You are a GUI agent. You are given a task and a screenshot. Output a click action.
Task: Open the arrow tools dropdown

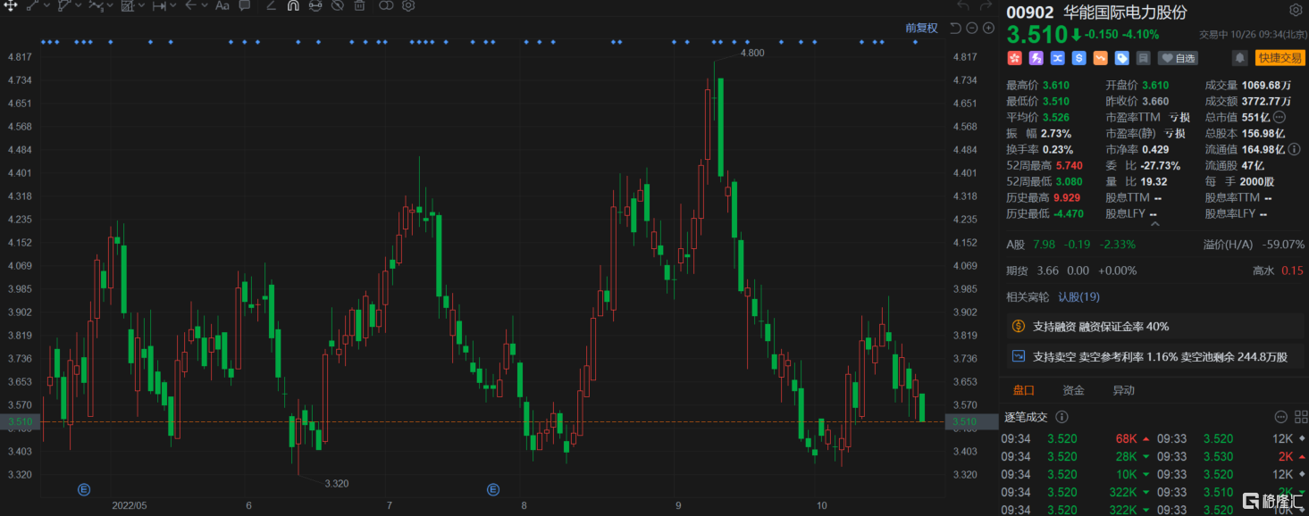(x=205, y=5)
